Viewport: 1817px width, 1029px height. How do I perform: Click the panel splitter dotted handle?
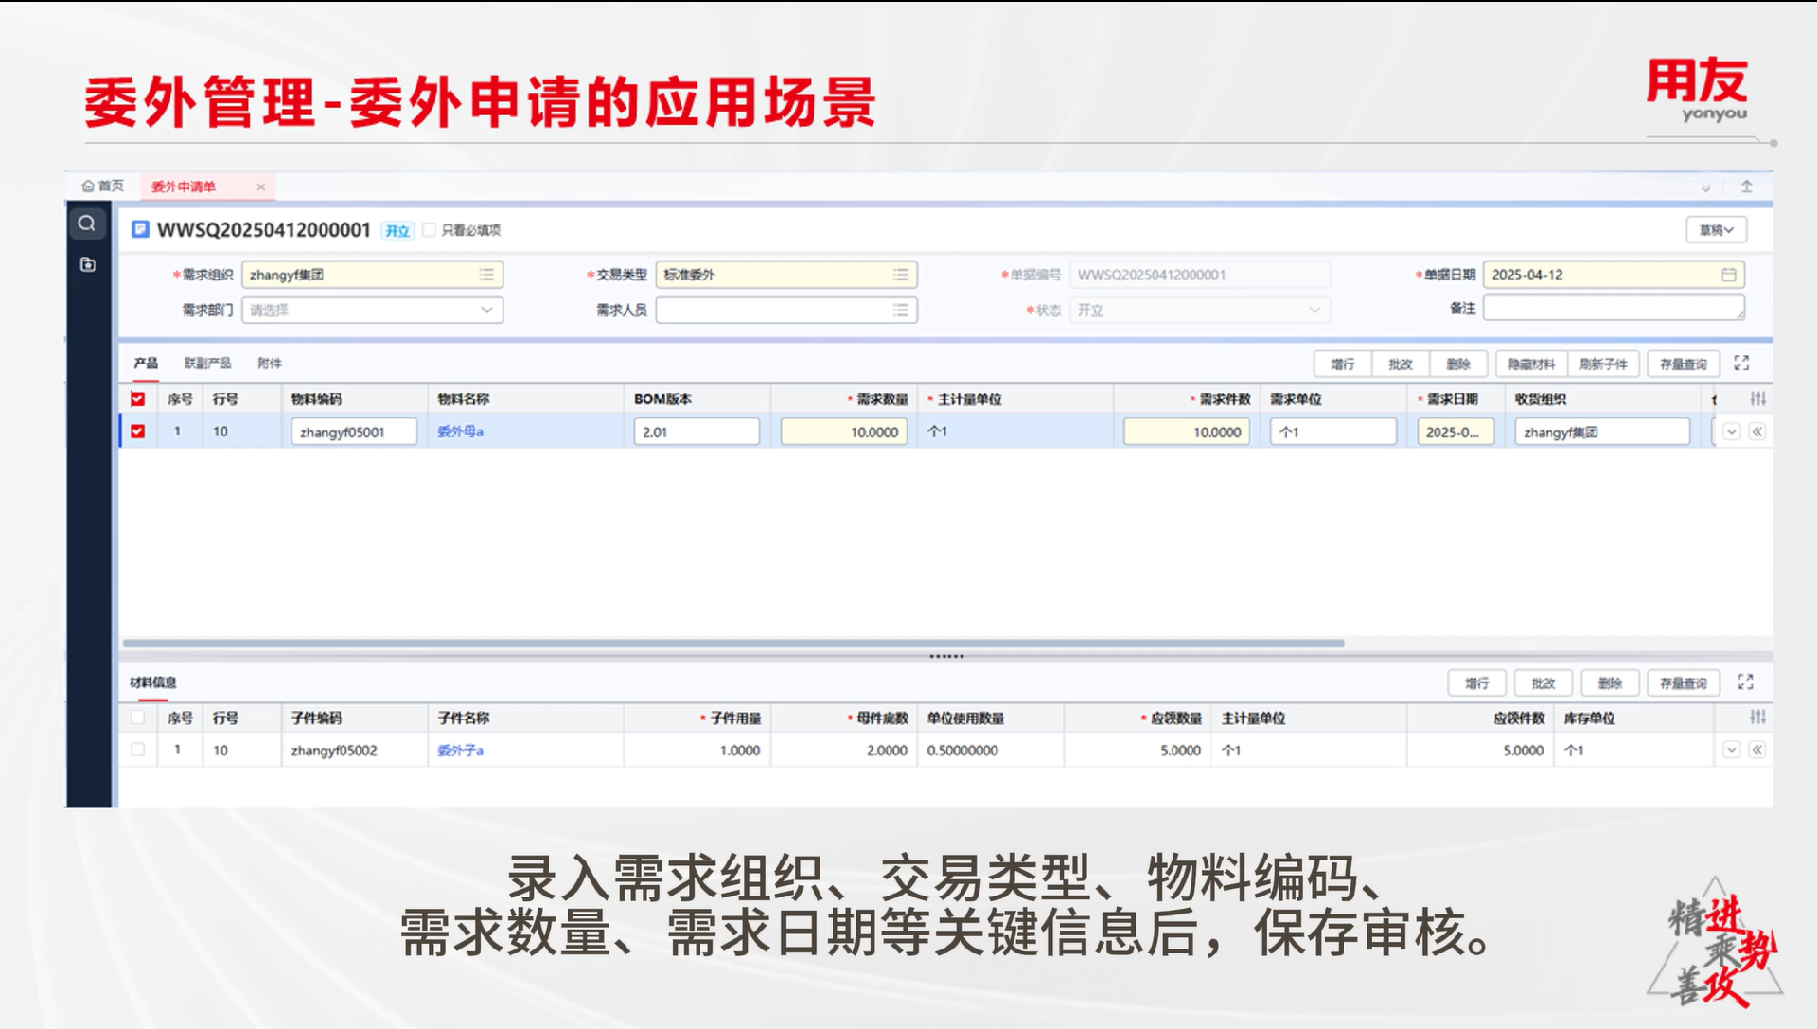pyautogui.click(x=946, y=656)
